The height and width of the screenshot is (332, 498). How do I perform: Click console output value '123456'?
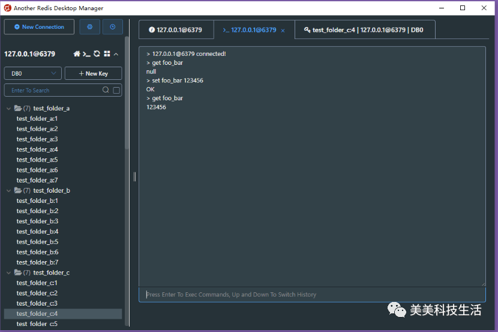156,107
